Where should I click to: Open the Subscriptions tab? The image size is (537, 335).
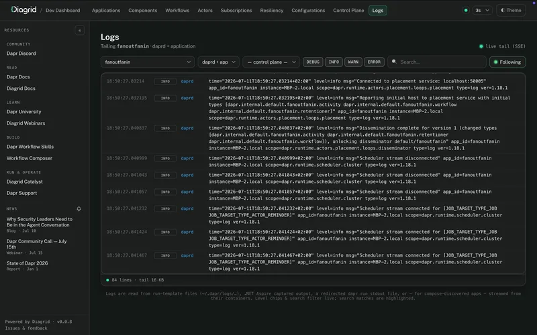(236, 10)
